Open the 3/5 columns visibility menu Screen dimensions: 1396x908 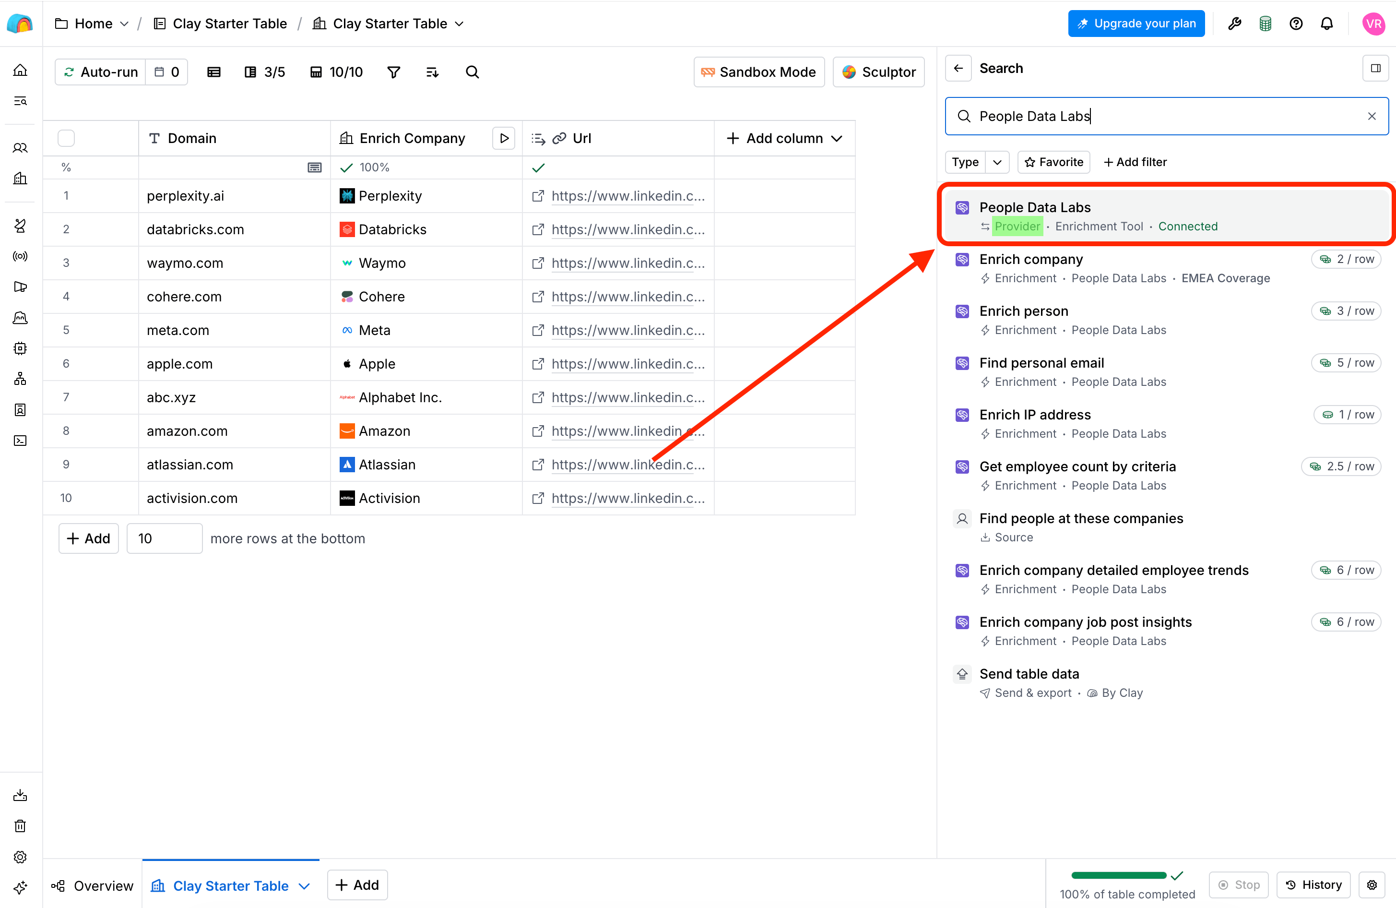[264, 72]
